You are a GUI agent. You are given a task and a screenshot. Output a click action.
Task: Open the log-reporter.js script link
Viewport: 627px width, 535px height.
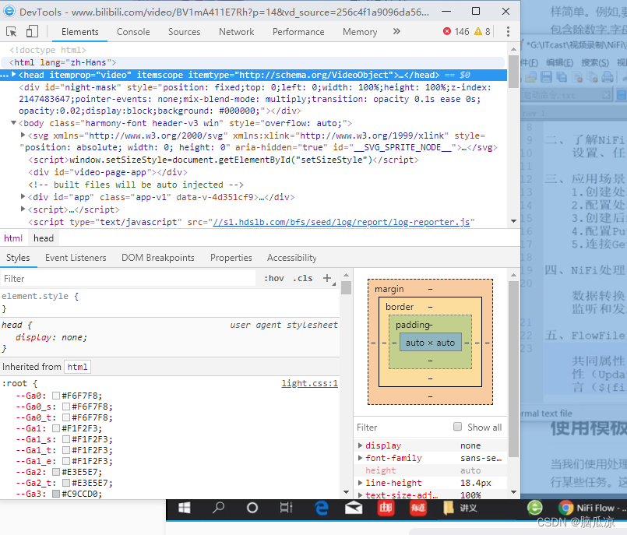(x=341, y=222)
